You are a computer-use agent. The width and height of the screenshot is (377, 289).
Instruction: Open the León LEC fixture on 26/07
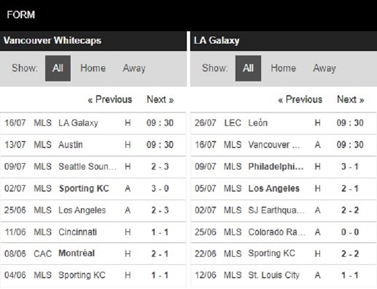tap(284, 123)
